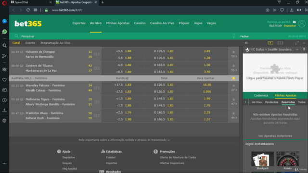
Task: Favorite Frankston Blues match star
Action: point(233,113)
